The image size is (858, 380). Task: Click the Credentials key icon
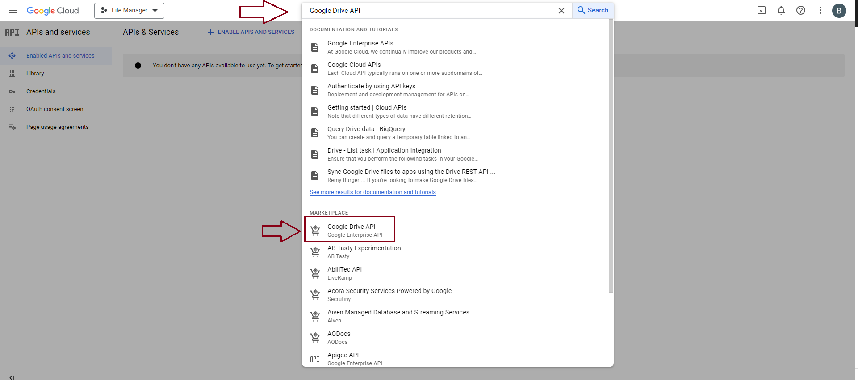pos(12,91)
